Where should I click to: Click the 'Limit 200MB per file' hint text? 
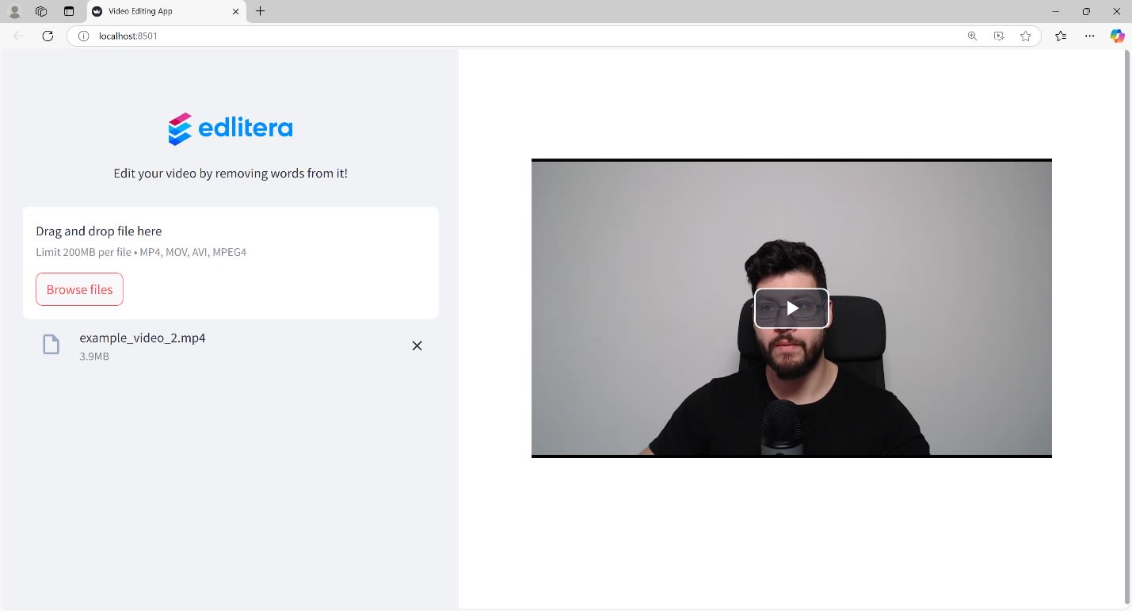141,252
